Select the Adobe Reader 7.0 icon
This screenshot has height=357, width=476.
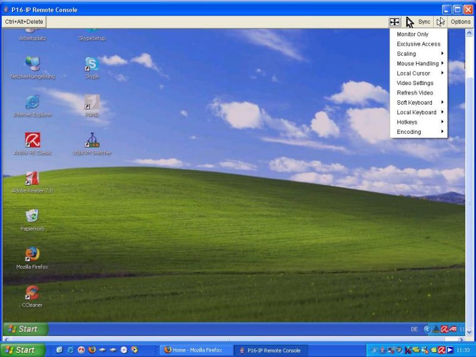point(32,182)
